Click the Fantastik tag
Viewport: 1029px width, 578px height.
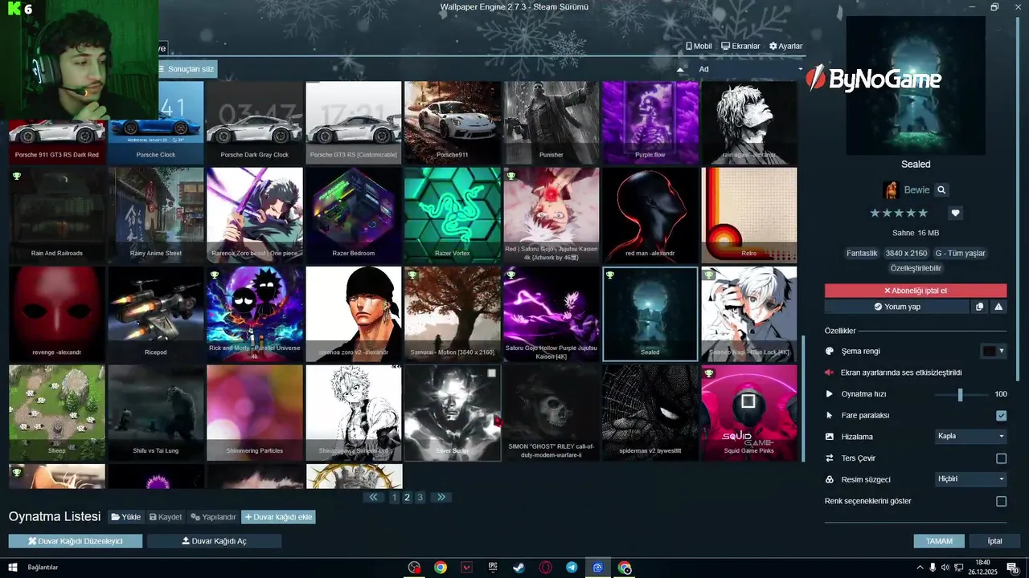click(x=862, y=253)
